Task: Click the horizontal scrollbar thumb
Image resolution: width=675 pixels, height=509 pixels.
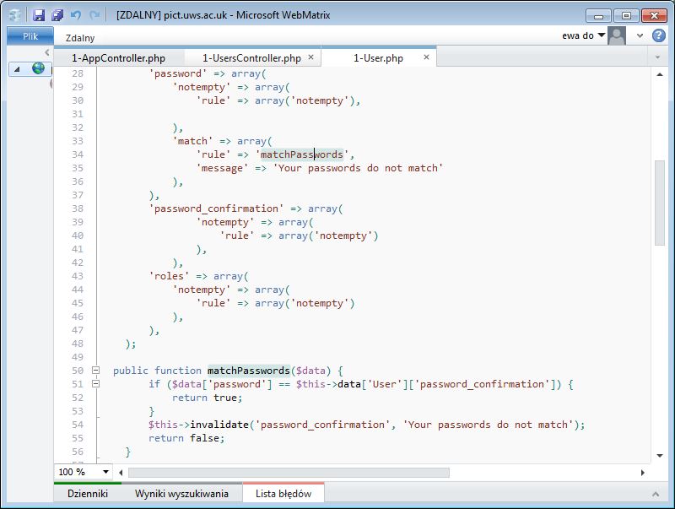Action: [289, 473]
